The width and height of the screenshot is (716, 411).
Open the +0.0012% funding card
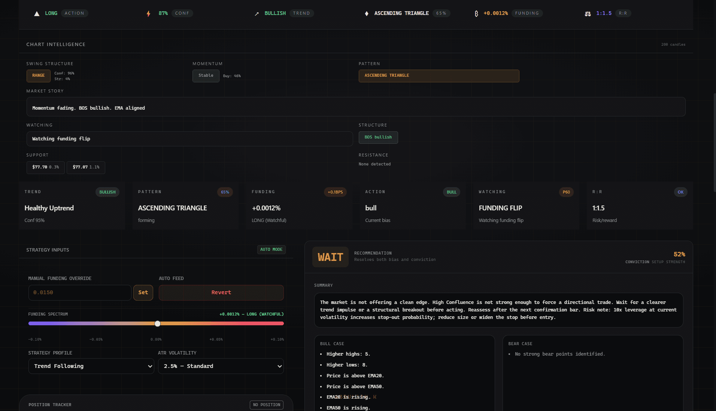(x=299, y=206)
